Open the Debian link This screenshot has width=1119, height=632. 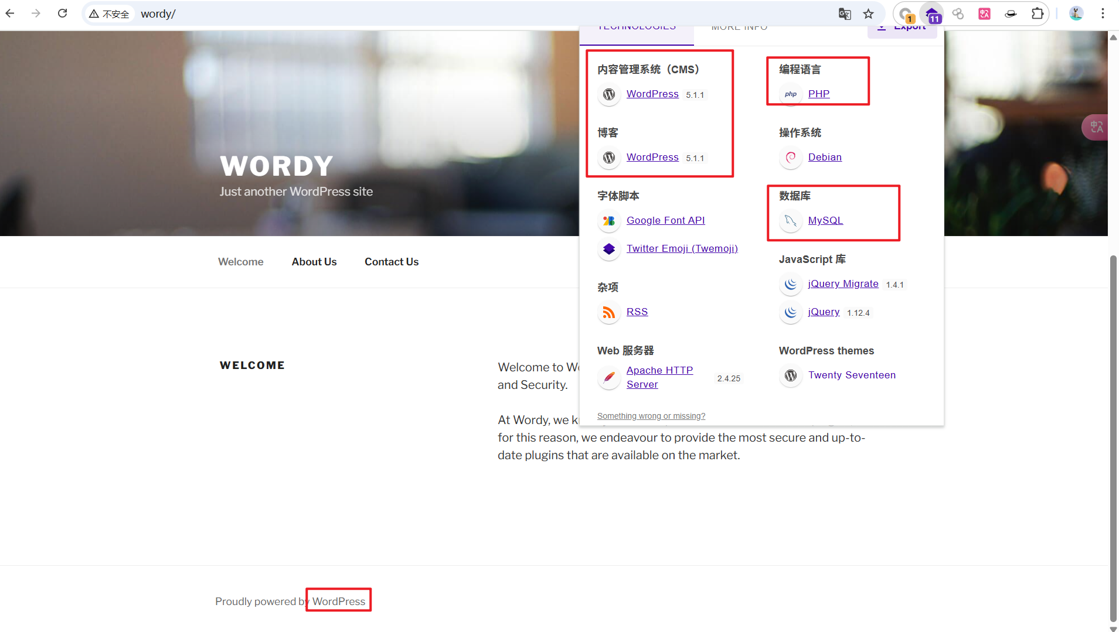(x=825, y=157)
